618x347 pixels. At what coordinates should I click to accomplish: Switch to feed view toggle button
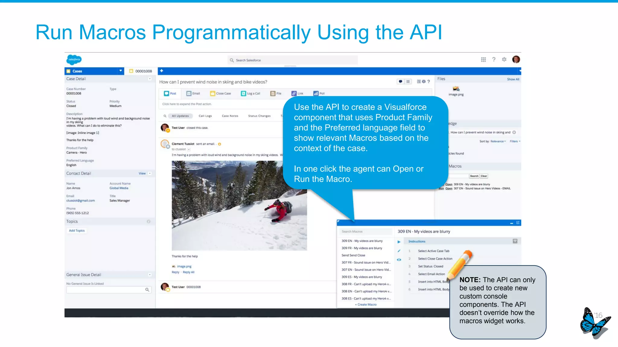point(401,82)
